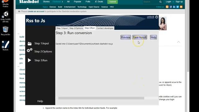
Task: Open the Devices topic link
Action: coord(53,7)
